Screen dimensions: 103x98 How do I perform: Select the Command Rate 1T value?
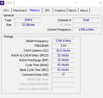(63, 74)
